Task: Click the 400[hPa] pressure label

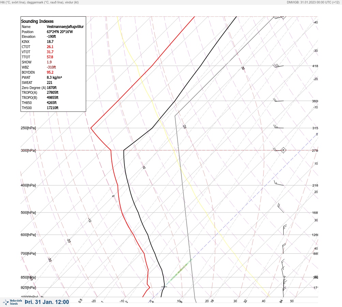Action: pyautogui.click(x=28, y=185)
